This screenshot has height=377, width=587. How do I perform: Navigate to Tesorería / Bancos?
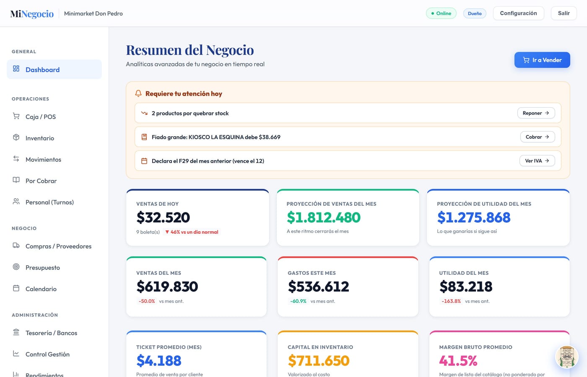(54, 333)
